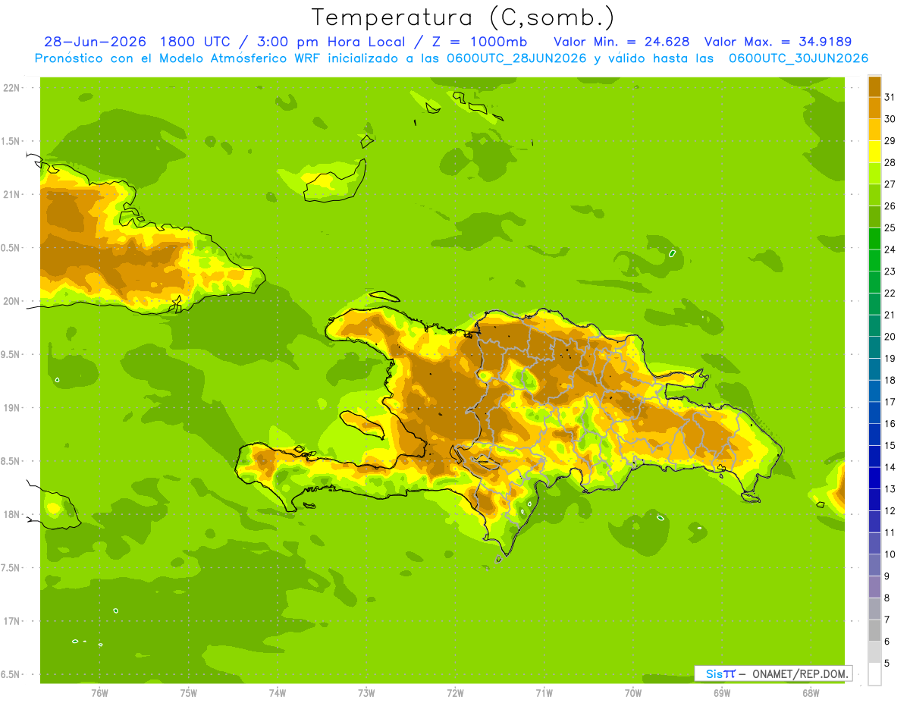Click the legend swatch between 25 and 26
The height and width of the screenshot is (703, 910).
(874, 217)
